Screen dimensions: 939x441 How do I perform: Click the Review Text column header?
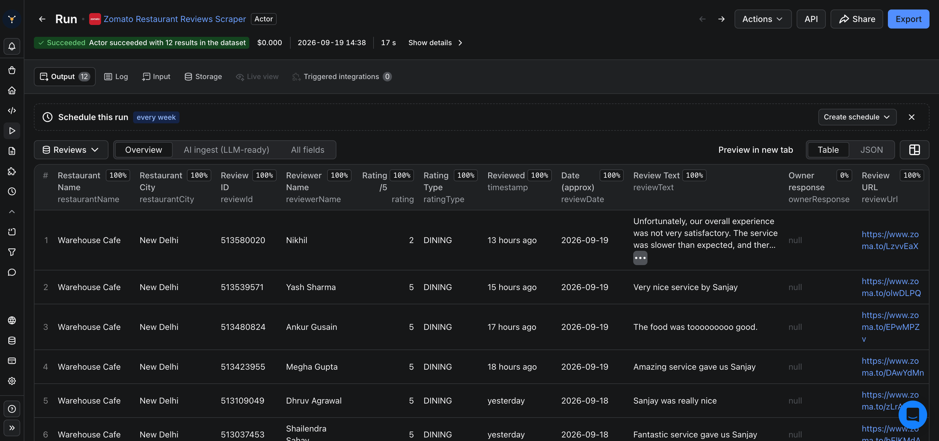pos(656,175)
